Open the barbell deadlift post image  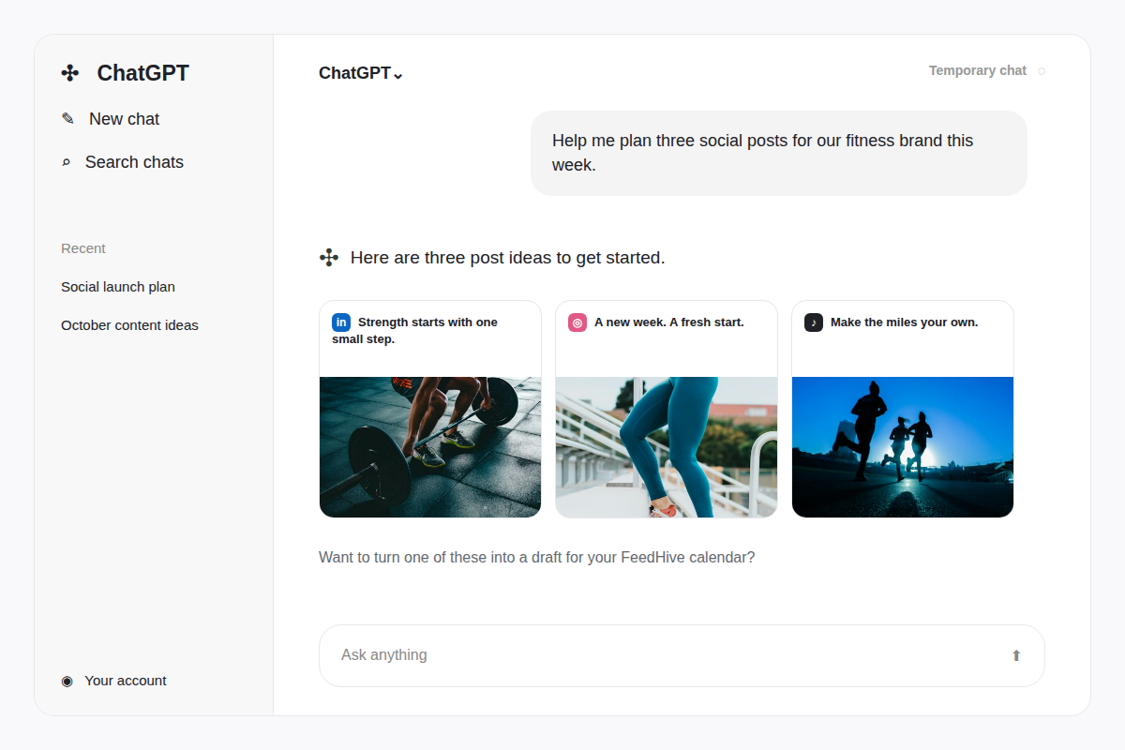pyautogui.click(x=430, y=447)
